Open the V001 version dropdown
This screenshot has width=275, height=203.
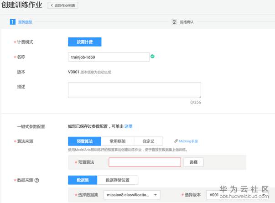coord(237,195)
